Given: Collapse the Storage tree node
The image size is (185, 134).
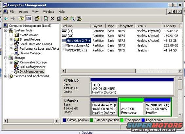Looking at the screenshot, I should click(x=6, y=58).
